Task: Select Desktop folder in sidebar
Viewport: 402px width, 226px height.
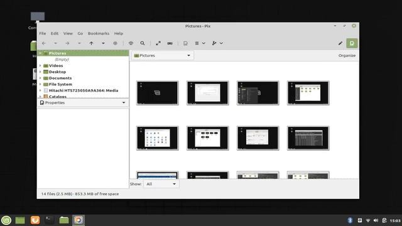Action: pos(57,72)
